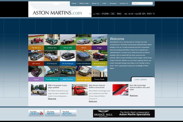Open the Home menu item
This screenshot has height=122, width=183.
[x=74, y=3]
